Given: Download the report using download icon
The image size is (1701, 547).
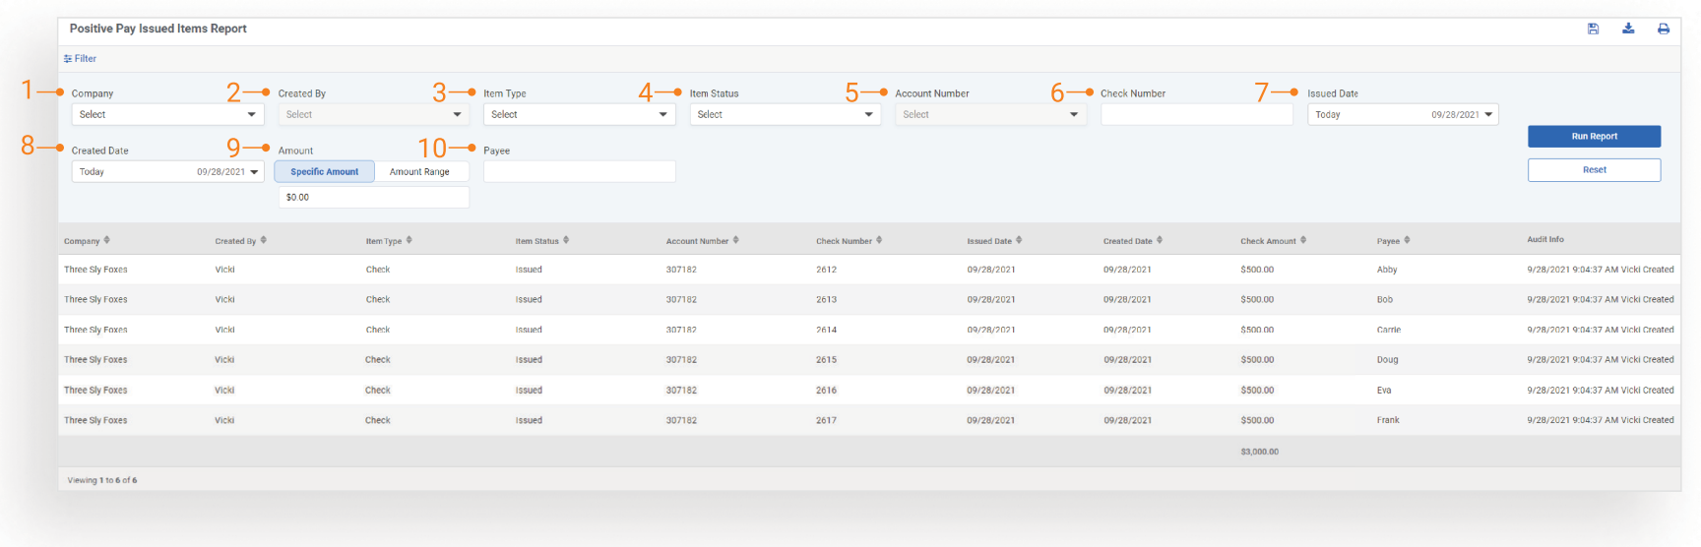Looking at the screenshot, I should (x=1628, y=29).
